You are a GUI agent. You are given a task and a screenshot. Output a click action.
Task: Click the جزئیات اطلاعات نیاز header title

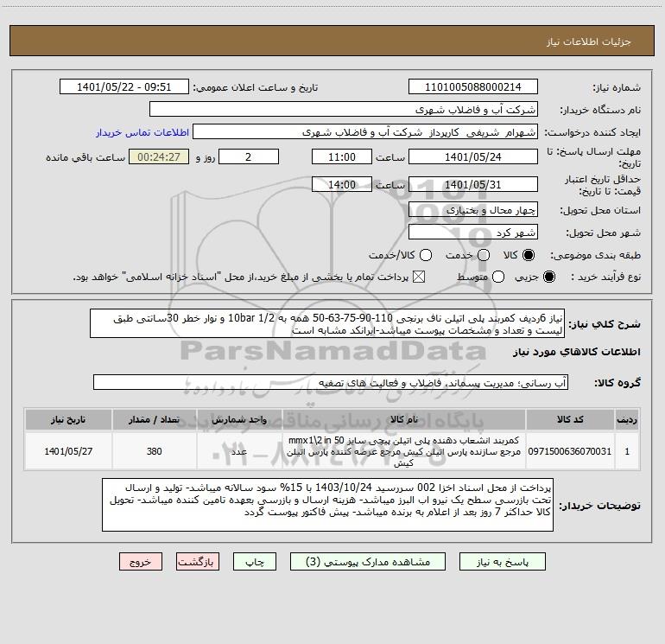click(589, 41)
